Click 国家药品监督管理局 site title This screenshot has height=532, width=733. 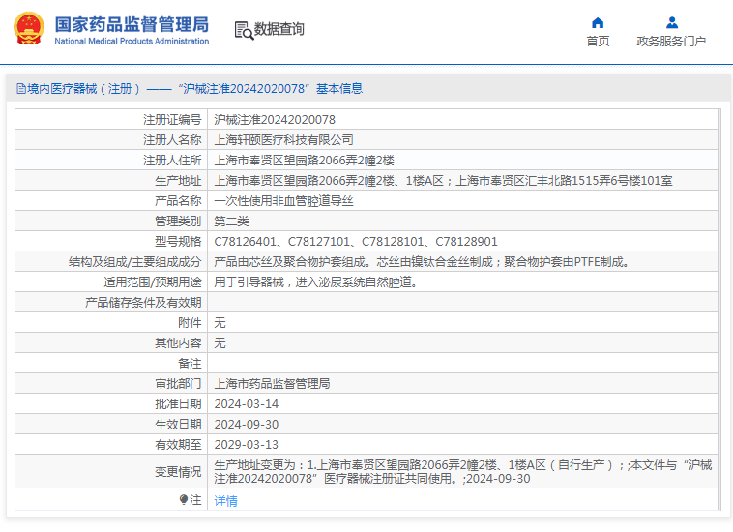[132, 24]
